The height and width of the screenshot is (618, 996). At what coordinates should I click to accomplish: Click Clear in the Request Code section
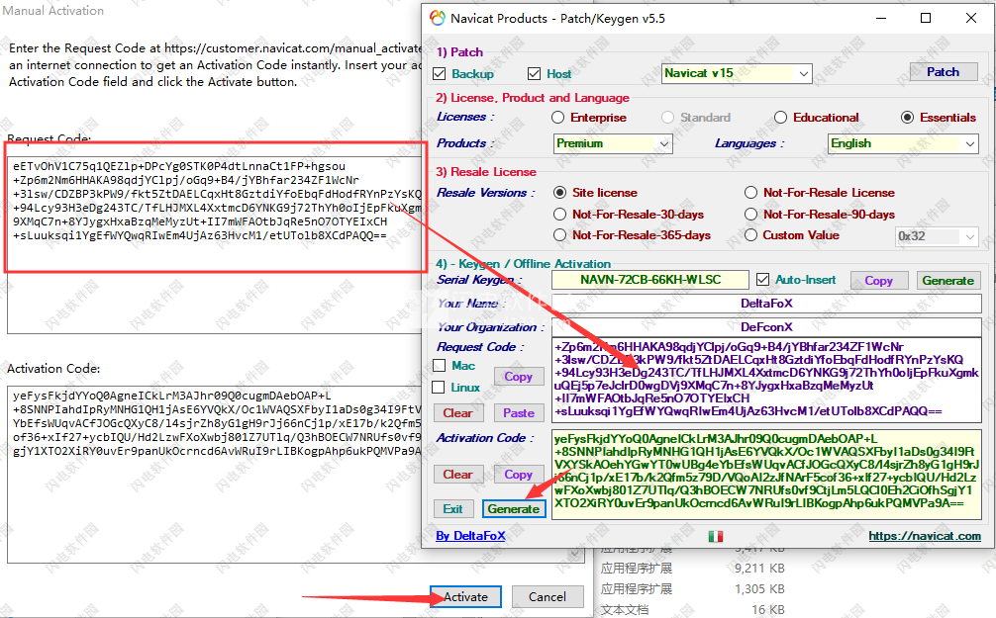click(x=458, y=413)
